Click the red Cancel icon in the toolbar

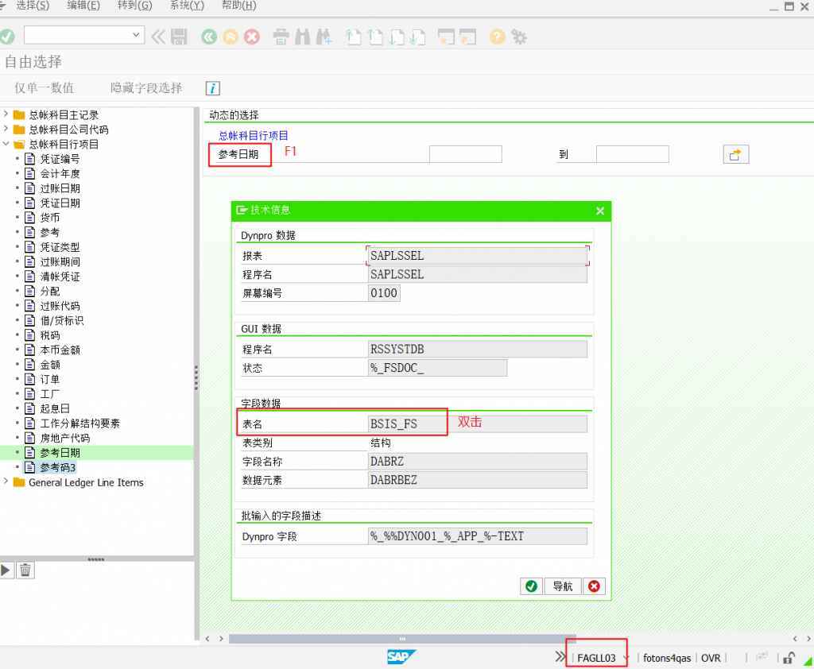click(252, 37)
